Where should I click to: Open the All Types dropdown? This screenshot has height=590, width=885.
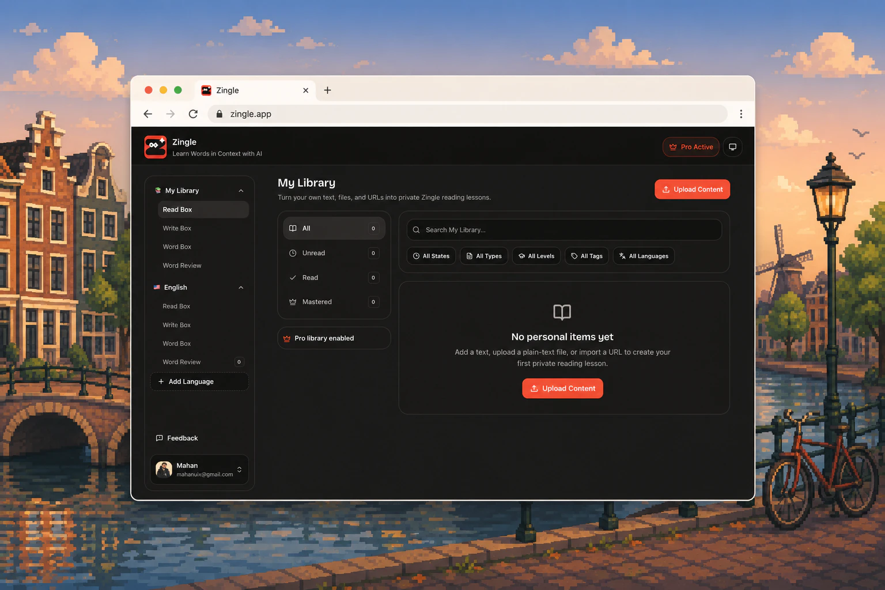click(x=484, y=256)
